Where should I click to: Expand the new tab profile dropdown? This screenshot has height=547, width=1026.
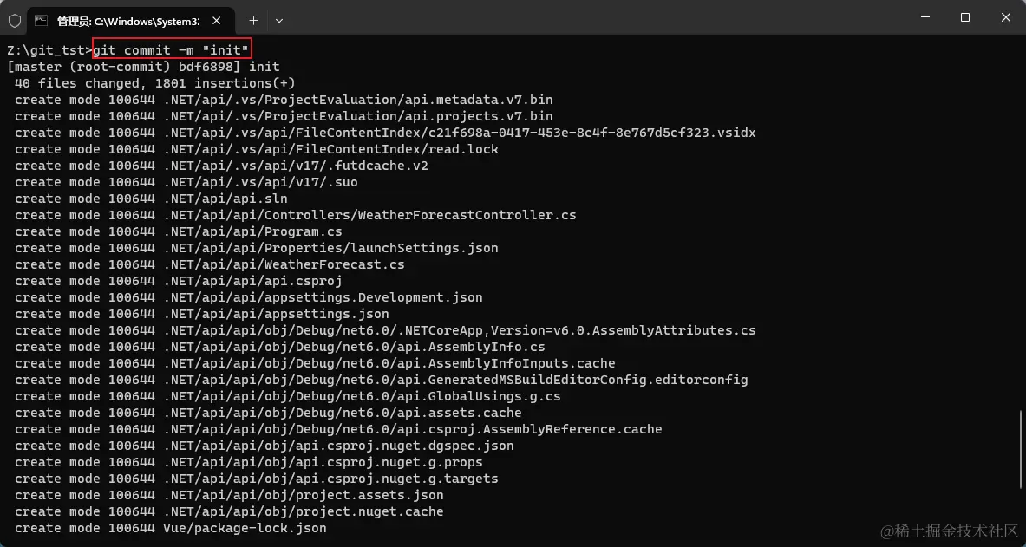(x=279, y=19)
